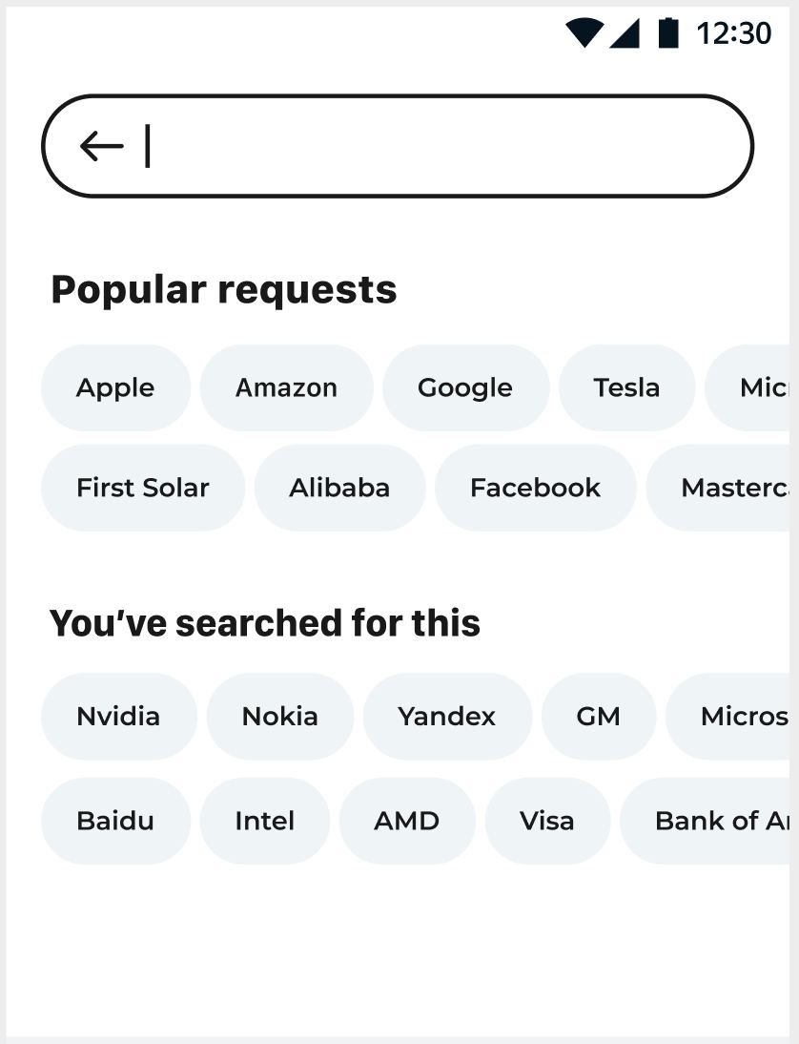
Task: Select the Apple popular request chip
Action: (115, 387)
